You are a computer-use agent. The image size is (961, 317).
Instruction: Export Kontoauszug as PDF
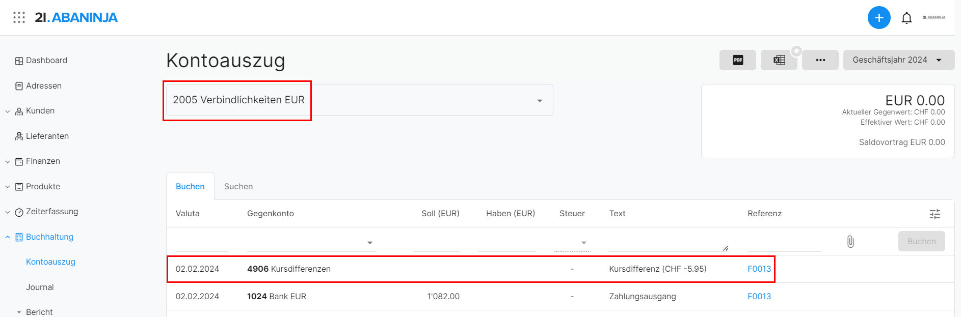point(738,60)
